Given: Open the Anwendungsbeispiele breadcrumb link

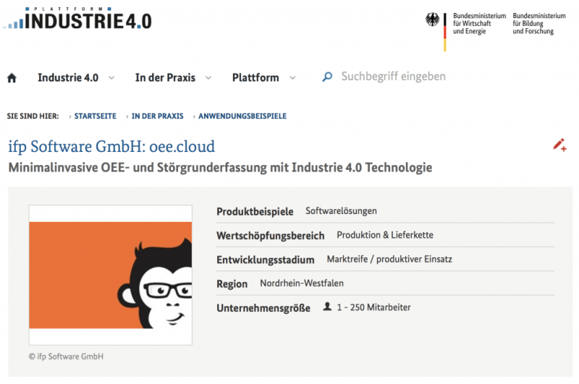Looking at the screenshot, I should (x=242, y=116).
